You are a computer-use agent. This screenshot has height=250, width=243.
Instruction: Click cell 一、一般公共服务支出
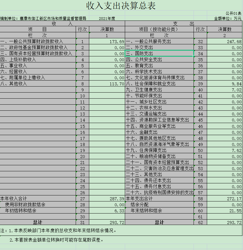(x=159, y=41)
